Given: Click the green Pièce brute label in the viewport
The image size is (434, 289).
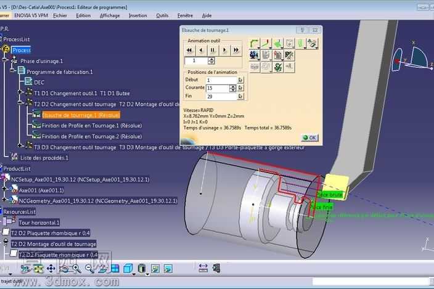Looking at the screenshot, I should (329, 195).
